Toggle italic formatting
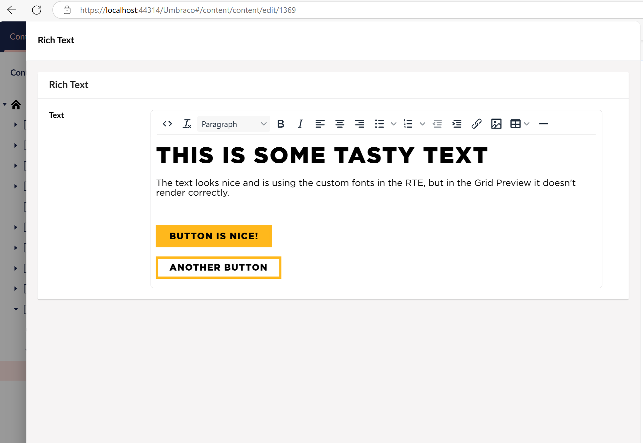 point(300,124)
